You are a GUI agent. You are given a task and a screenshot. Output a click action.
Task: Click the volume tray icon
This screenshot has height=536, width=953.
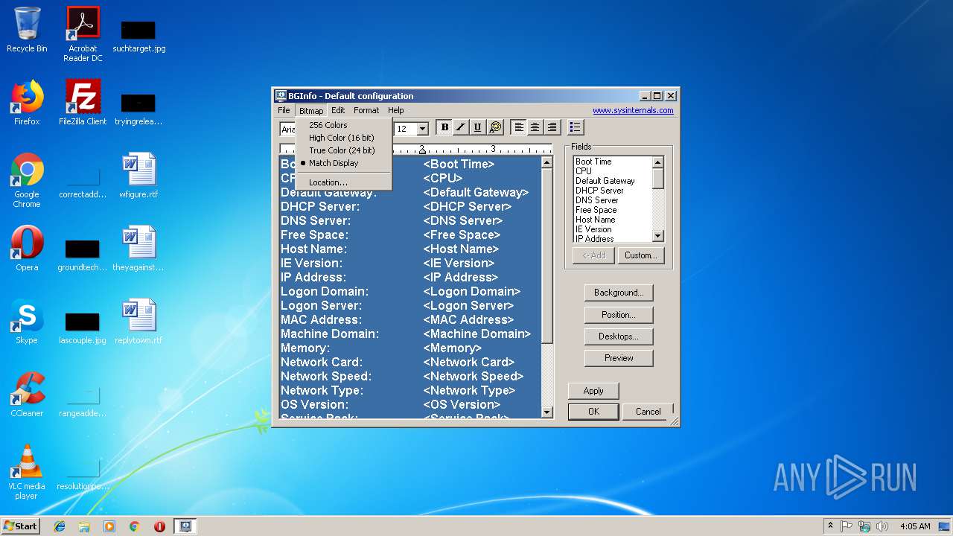coord(882,526)
